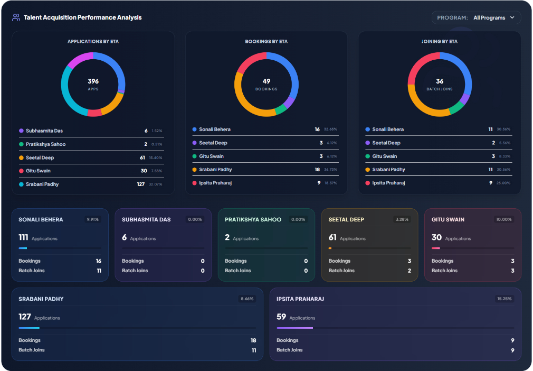This screenshot has width=533, height=371.
Task: Click the people icon beside the dashboard title
Action: pos(16,17)
